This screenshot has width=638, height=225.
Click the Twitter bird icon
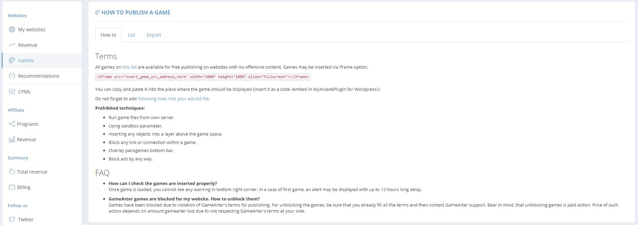pyautogui.click(x=12, y=219)
